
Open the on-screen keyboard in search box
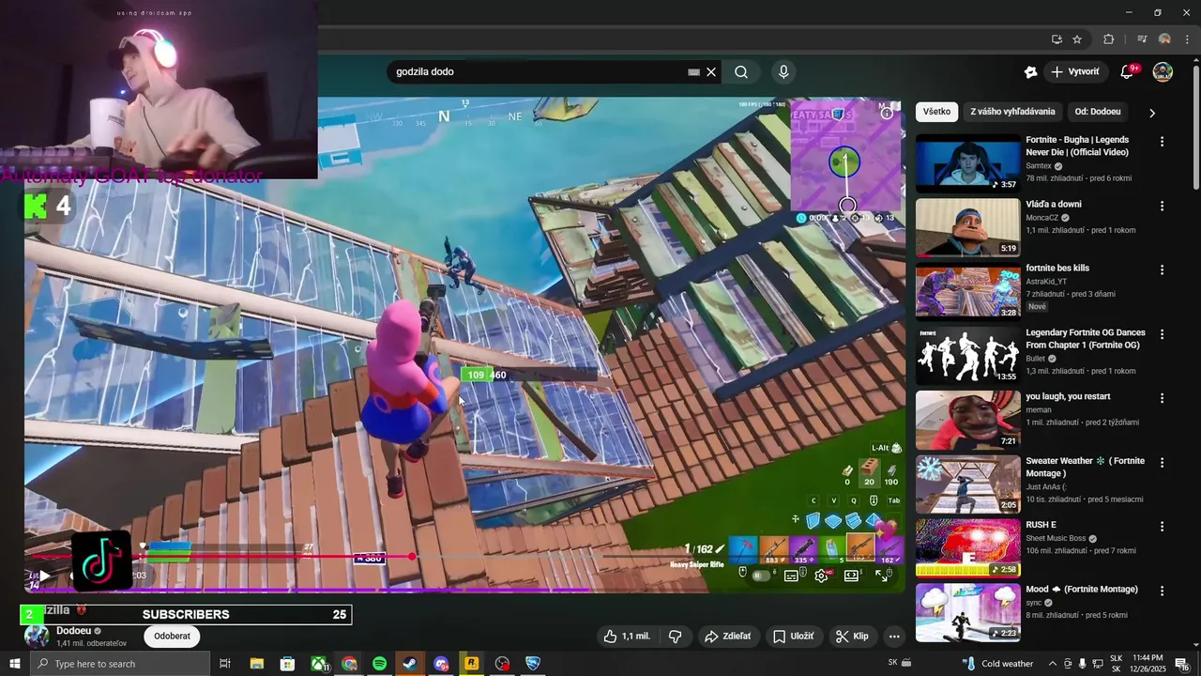(x=693, y=72)
